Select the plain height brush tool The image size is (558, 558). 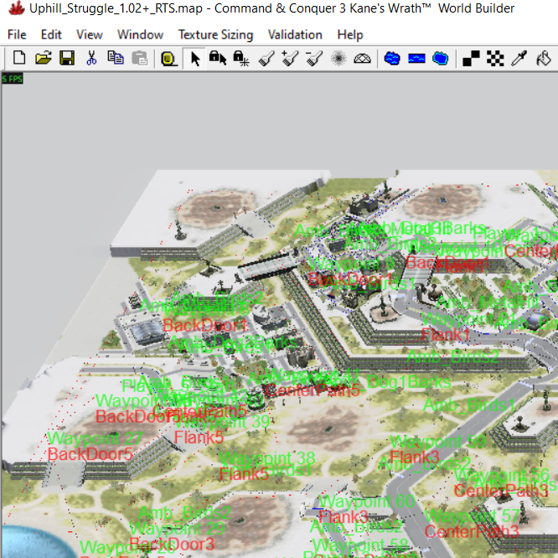tap(266, 58)
